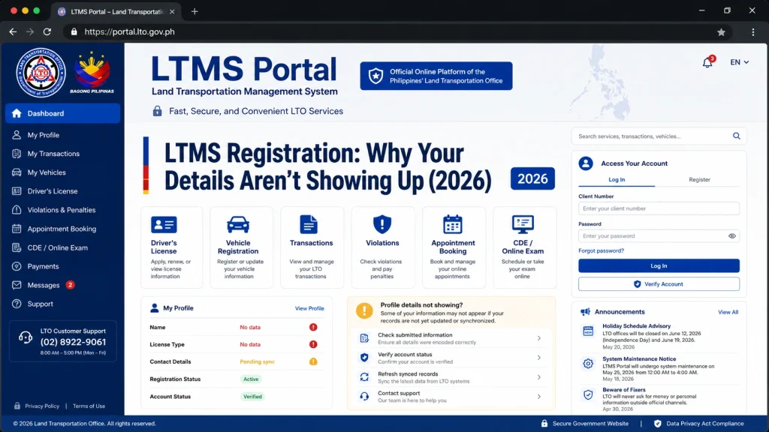Click the Check submitted information document icon
Screen dimensions: 769x432
click(364, 338)
